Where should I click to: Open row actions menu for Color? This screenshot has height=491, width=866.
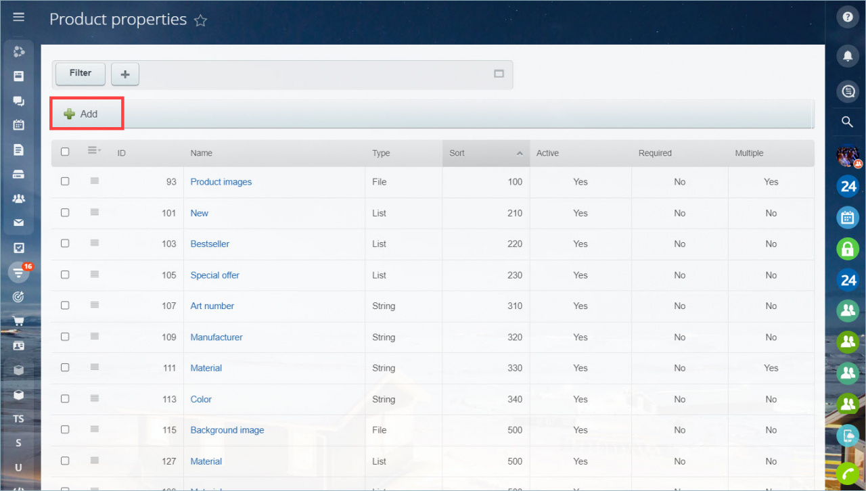coord(95,398)
